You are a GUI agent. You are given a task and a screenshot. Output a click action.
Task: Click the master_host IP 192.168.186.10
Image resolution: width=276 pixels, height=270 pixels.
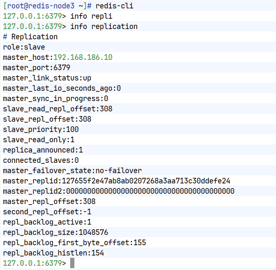click(x=83, y=58)
